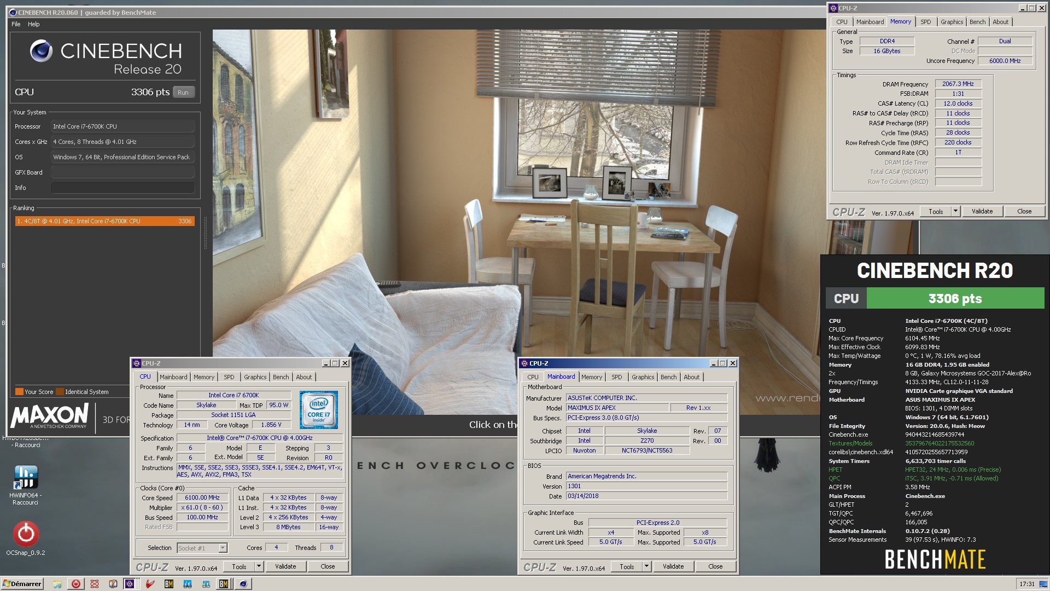Image resolution: width=1050 pixels, height=591 pixels.
Task: Click the red atom-shaped taskbar icon
Action: coord(95,584)
